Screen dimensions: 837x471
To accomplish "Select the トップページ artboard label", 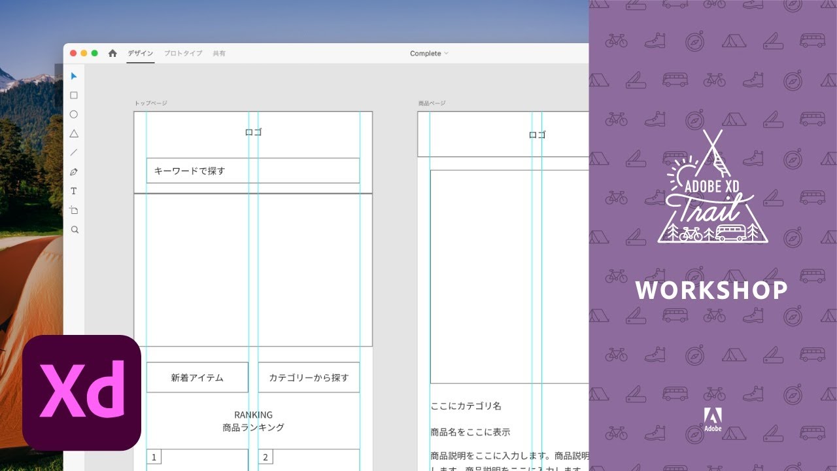I will 150,103.
